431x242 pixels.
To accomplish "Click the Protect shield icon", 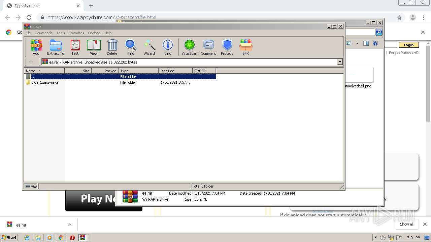I will (227, 47).
